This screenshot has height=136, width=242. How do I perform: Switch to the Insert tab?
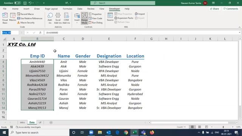pos(26,9)
